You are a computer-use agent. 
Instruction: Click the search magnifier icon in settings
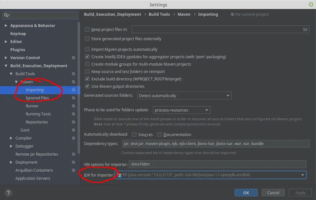click(x=6, y=15)
